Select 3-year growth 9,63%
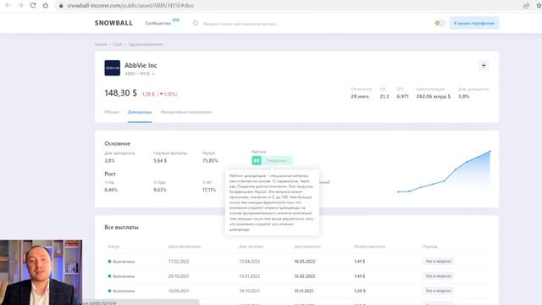 160,190
